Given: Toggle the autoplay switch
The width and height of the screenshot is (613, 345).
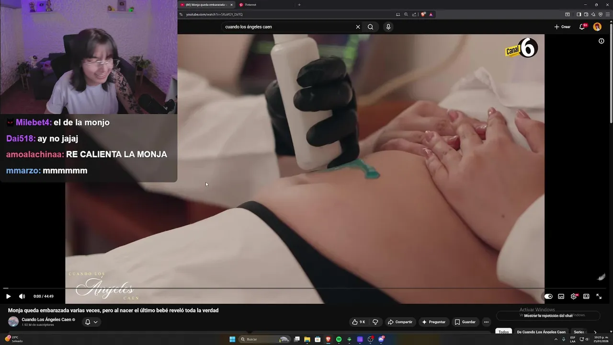Looking at the screenshot, I should (x=548, y=296).
